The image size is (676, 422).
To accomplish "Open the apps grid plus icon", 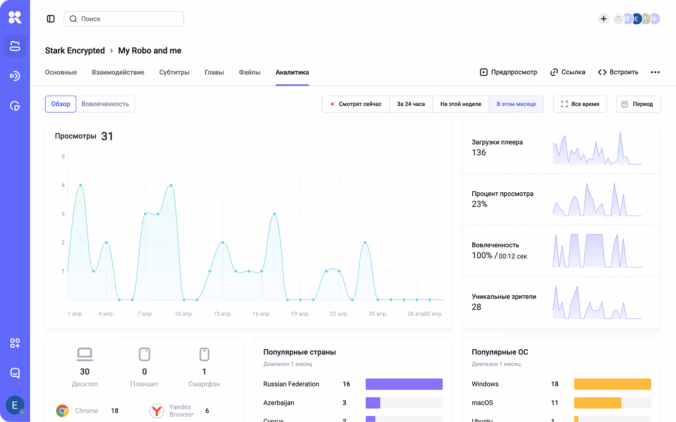I will [x=15, y=343].
